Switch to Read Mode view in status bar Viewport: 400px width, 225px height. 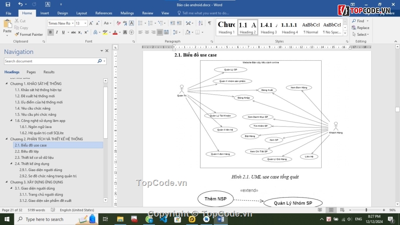tap(320, 210)
